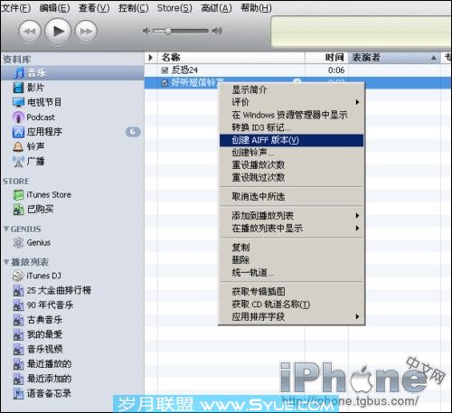Screen dimensions: 452x413
Task: Select the 电视节目 TV shows icon
Action: click(x=18, y=102)
